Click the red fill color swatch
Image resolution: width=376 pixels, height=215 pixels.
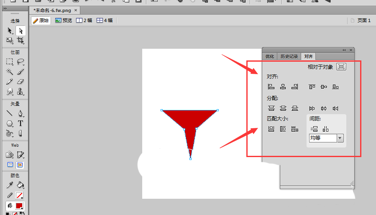pyautogui.click(x=19, y=205)
